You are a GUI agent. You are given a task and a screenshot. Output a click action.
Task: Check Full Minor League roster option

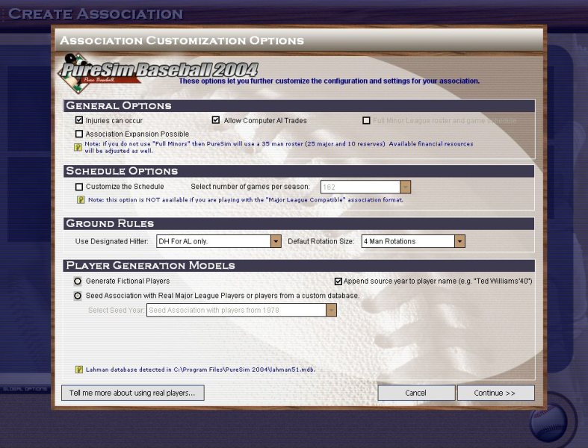[366, 120]
